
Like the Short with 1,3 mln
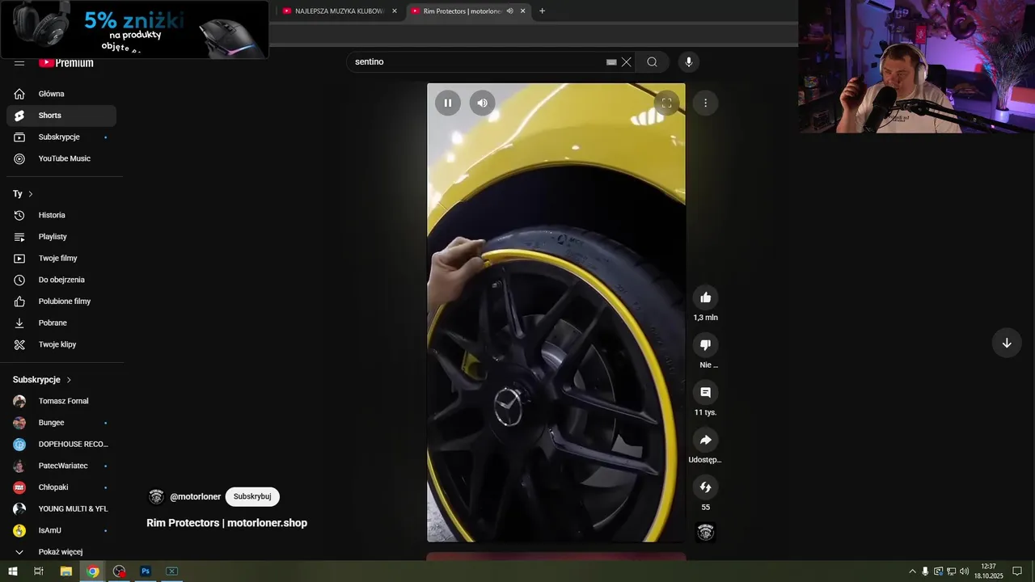(x=705, y=297)
